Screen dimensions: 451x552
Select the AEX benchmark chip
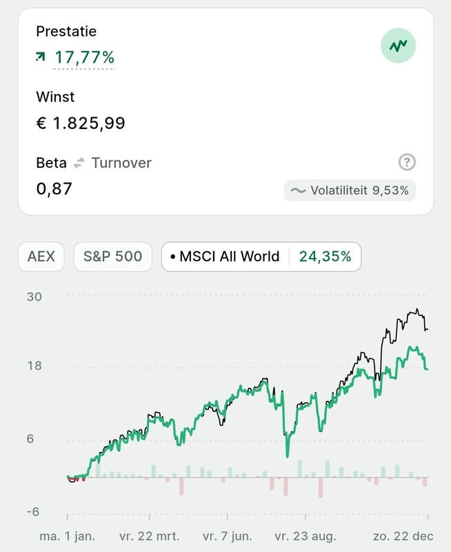(41, 257)
